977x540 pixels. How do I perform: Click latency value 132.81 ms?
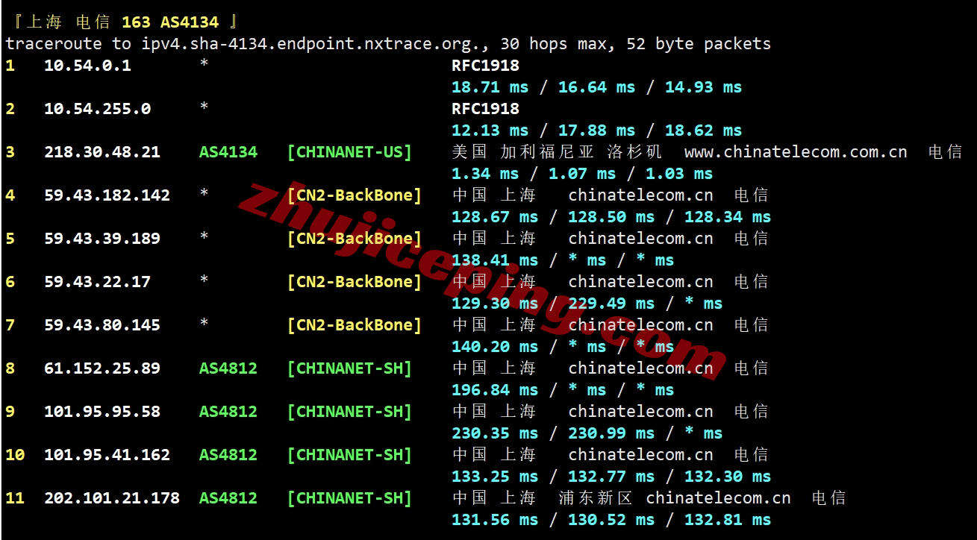pyautogui.click(x=728, y=520)
